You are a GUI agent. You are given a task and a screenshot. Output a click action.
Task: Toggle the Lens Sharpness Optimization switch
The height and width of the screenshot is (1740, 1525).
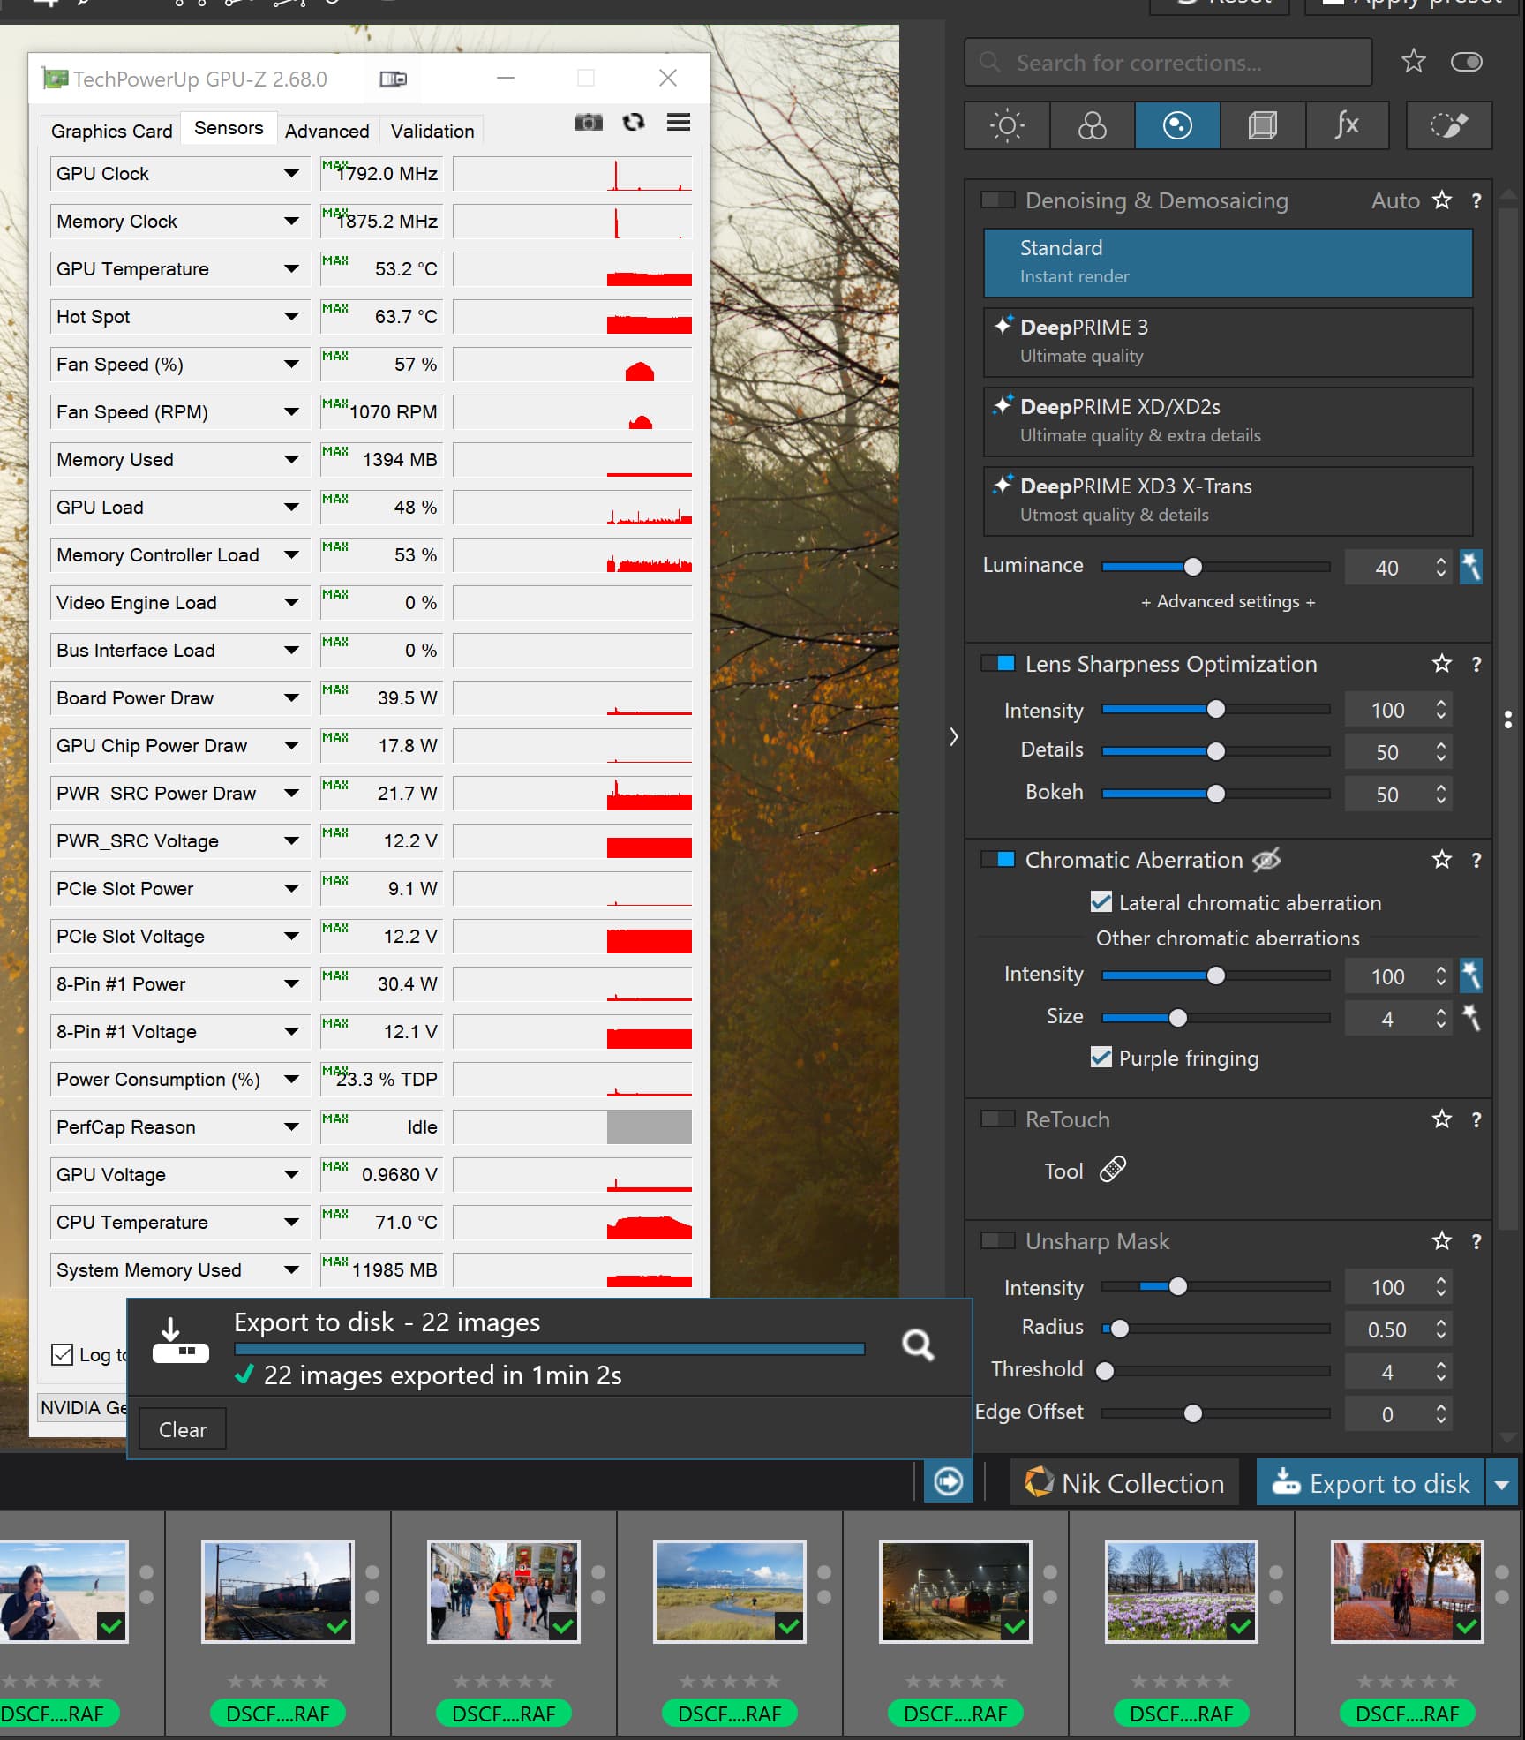(998, 664)
